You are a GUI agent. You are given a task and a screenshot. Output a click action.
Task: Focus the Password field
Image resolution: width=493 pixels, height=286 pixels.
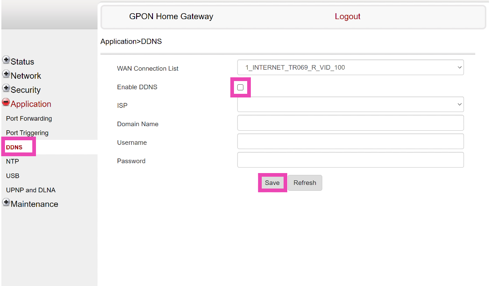(x=350, y=160)
